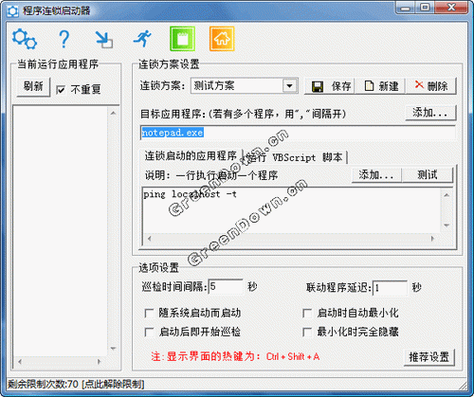Select the 连锁启动的应用程序 tab
Viewport: 474px width, 397px height.
(191, 156)
